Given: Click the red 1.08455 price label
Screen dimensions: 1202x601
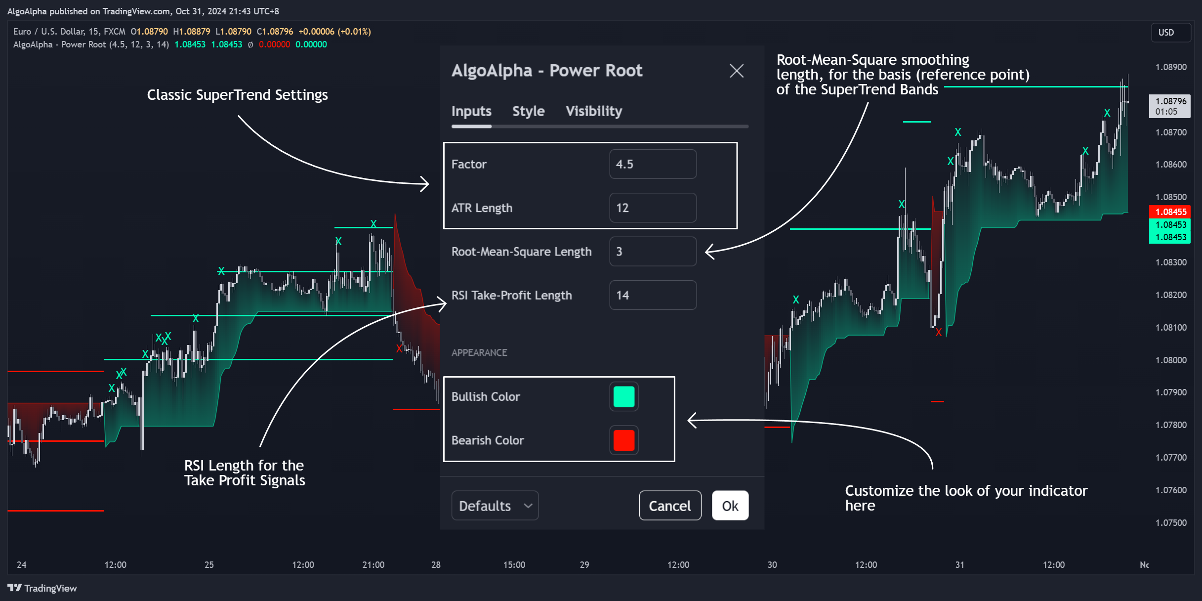Looking at the screenshot, I should (1170, 212).
